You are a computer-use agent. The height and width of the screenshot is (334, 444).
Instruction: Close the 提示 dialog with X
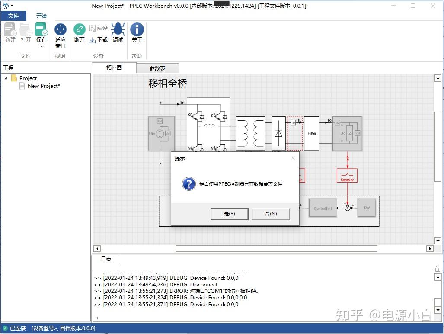coord(293,158)
